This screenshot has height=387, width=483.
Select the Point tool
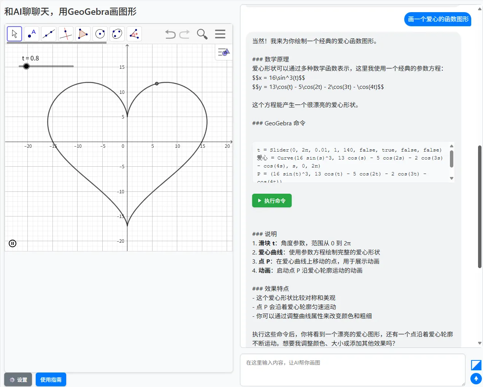32,34
